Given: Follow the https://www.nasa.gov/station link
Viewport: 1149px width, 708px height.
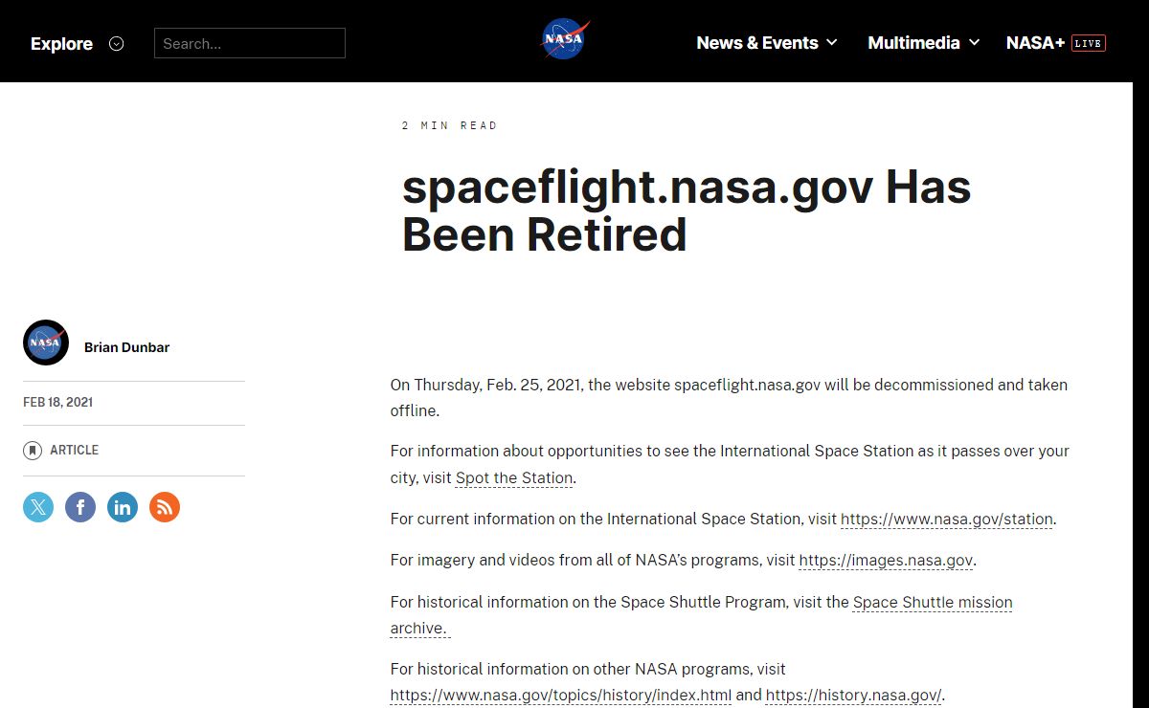Looking at the screenshot, I should [x=946, y=520].
